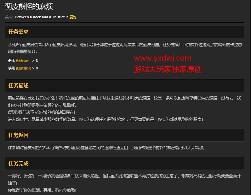Screen dimensions: 251x195
Task: Click the paragraph starting 你参加对蓟皮熊怪的战斗了吗
Action: point(106,148)
